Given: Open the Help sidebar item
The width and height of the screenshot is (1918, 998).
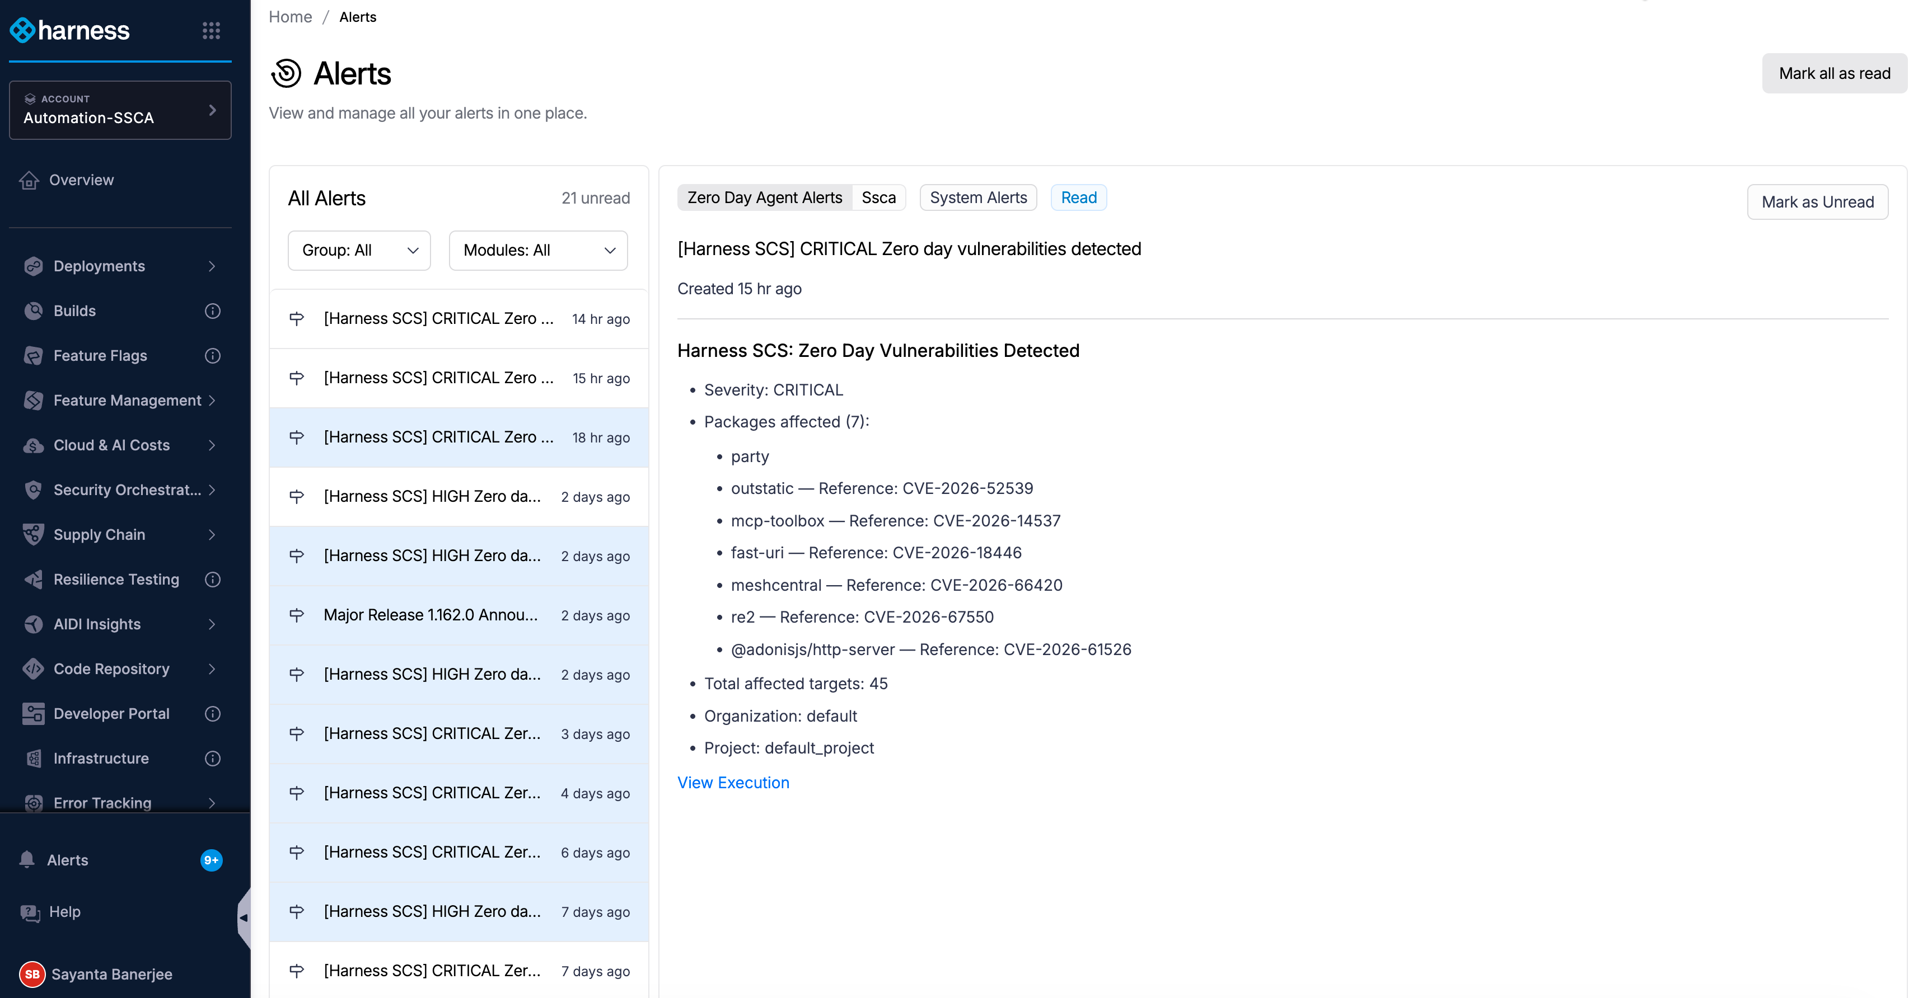Looking at the screenshot, I should (x=120, y=912).
